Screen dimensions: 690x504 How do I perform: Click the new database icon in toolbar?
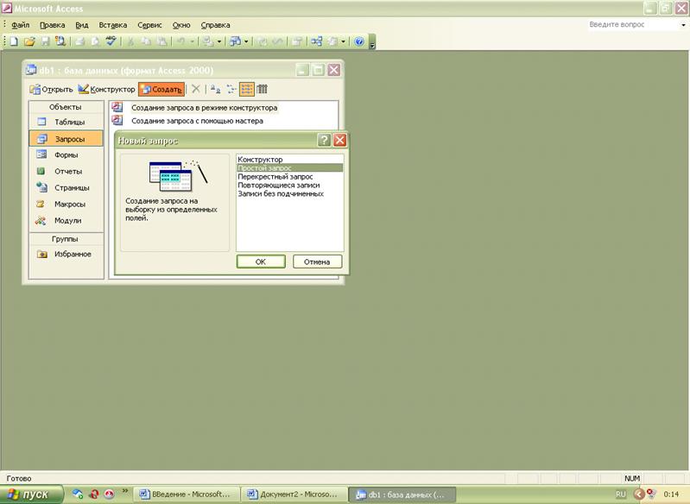point(14,41)
